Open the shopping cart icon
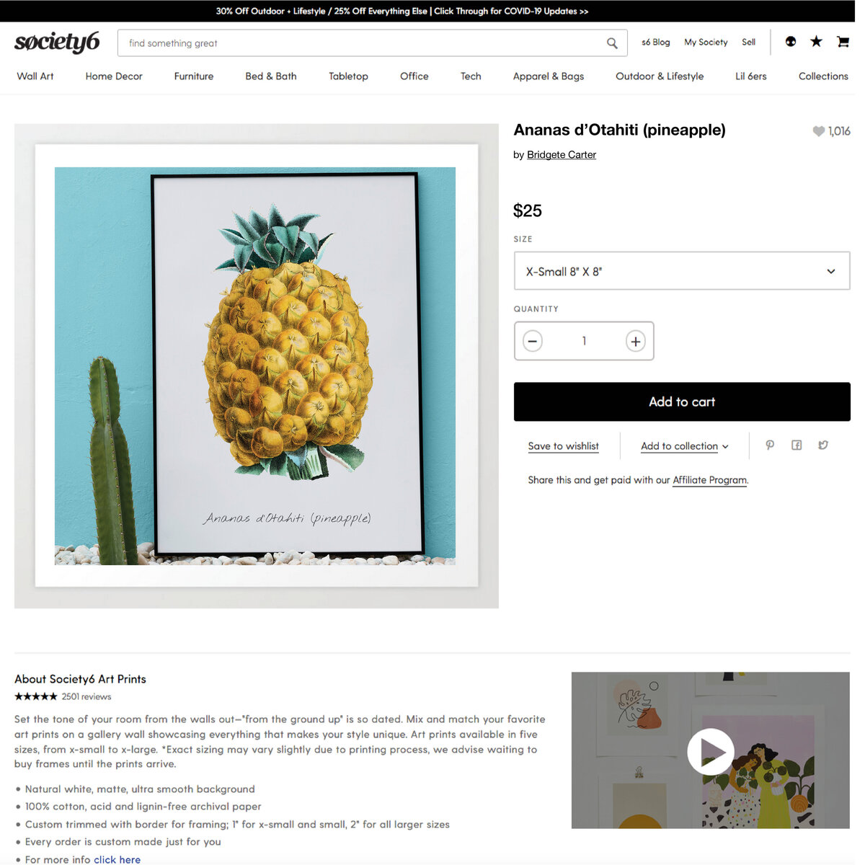Screen dimensions: 865x865 (x=843, y=42)
